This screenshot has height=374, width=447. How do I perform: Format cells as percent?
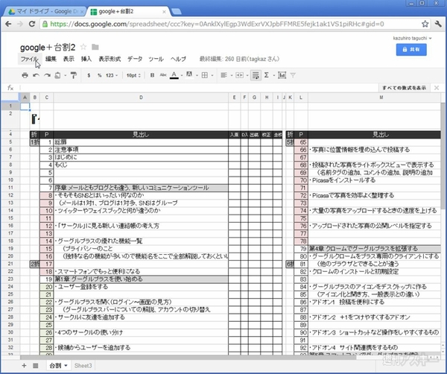(100, 75)
